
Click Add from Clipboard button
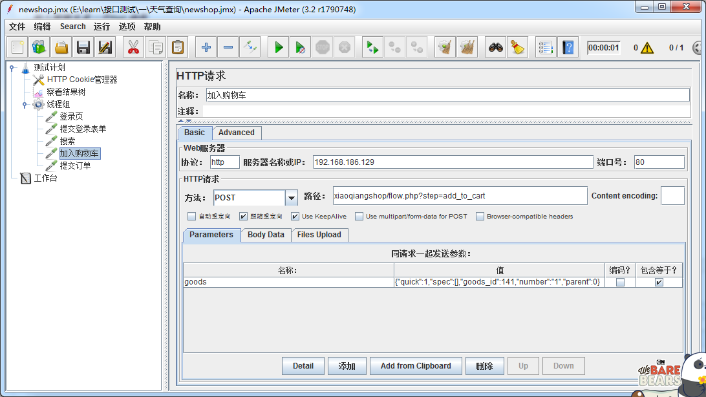point(416,366)
